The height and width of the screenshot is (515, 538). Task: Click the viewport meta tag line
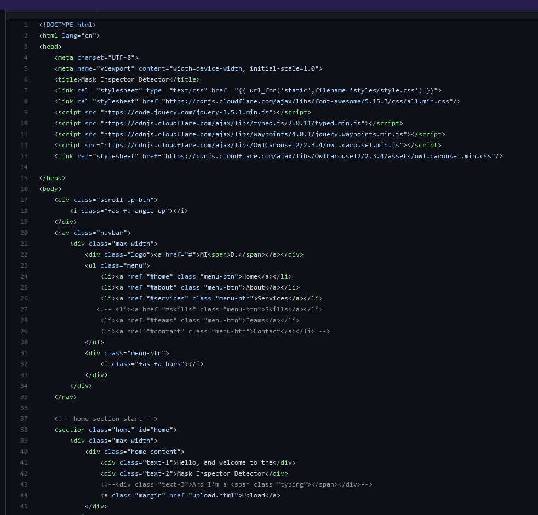point(188,68)
